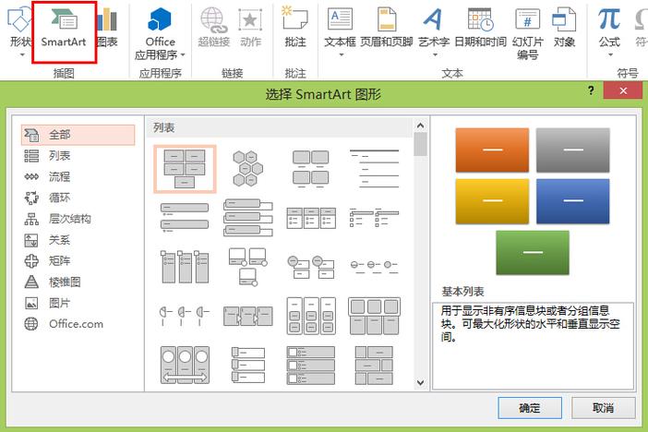Cancel with the 取消 button
Viewport: 648px width, 432px height.
(604, 408)
